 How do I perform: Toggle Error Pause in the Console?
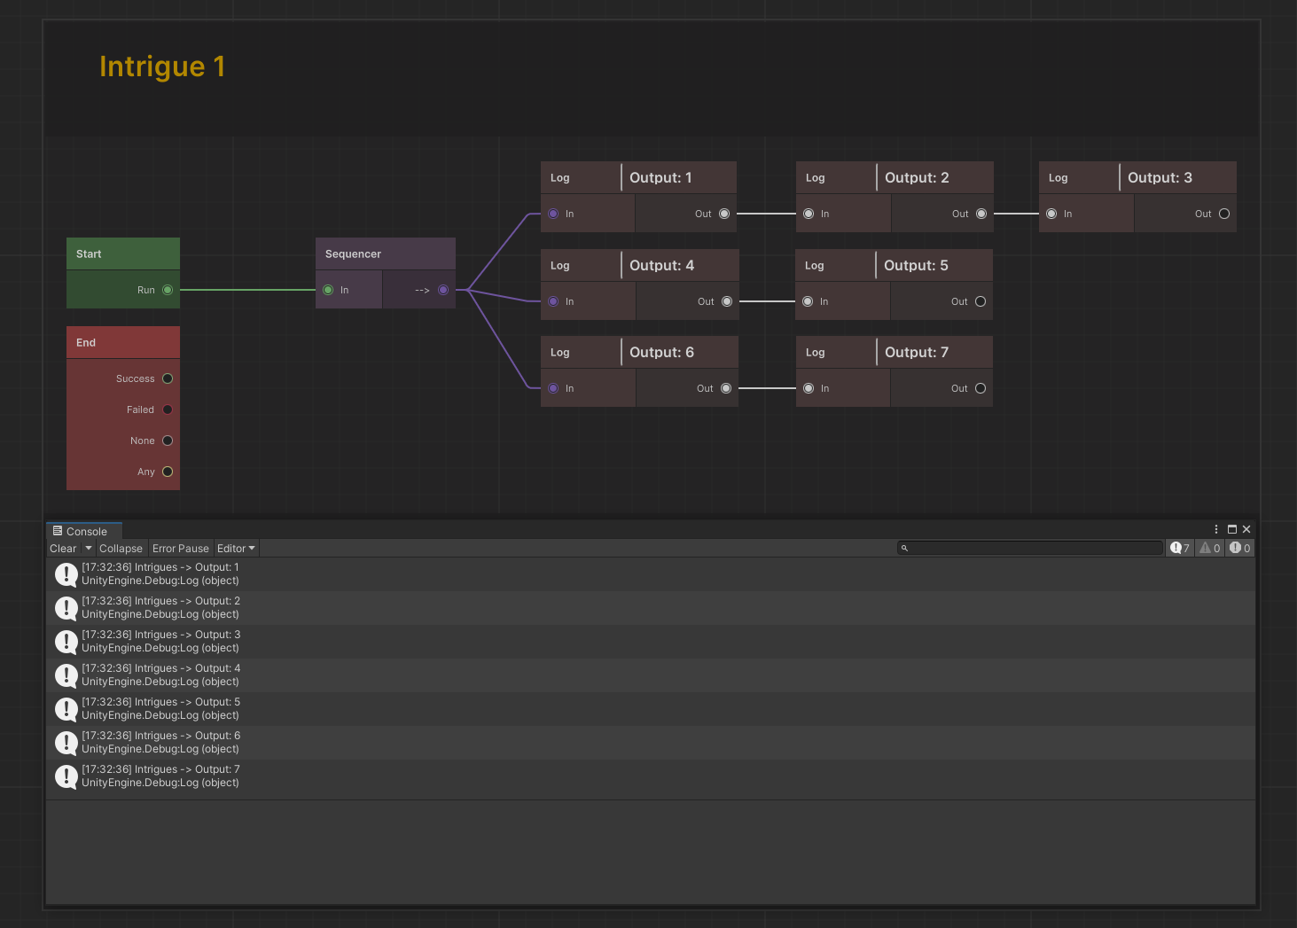tap(180, 549)
